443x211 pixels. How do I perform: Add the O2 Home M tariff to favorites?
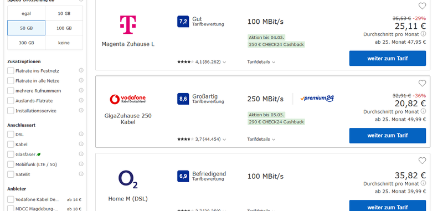(x=422, y=161)
